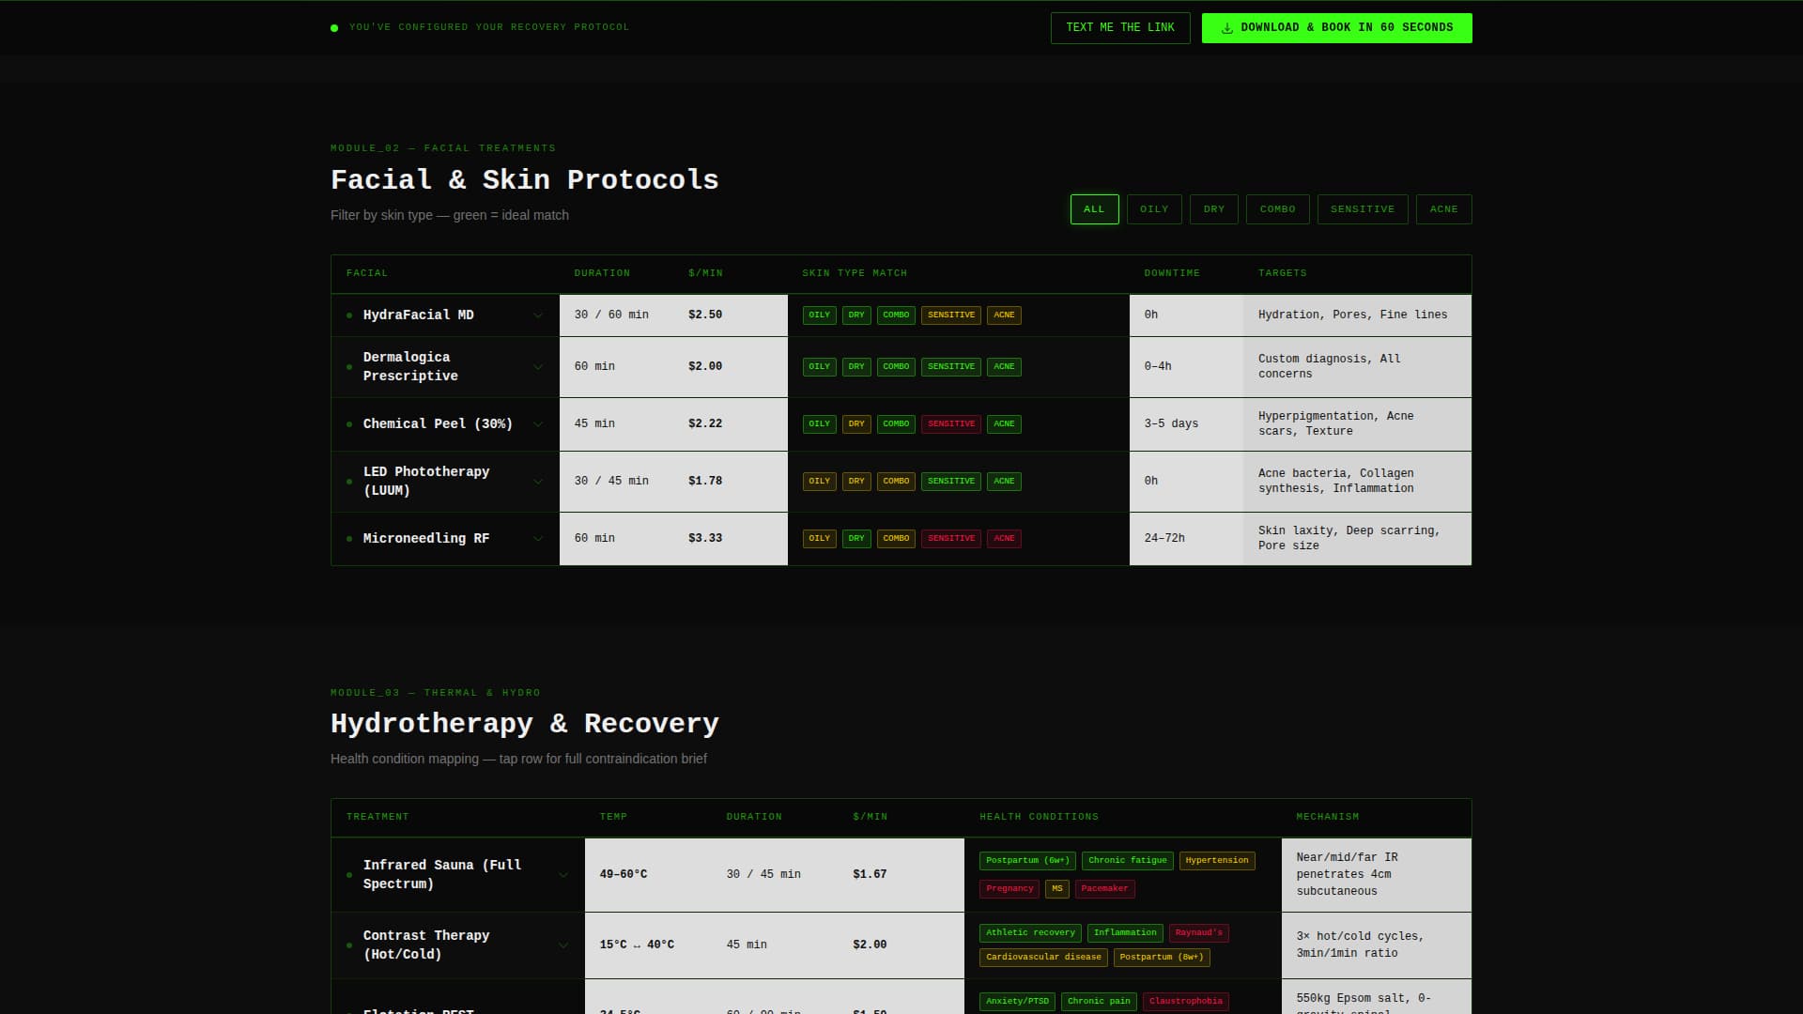Expand the HydraFacial MD row chevron
This screenshot has width=1803, height=1014.
point(538,315)
